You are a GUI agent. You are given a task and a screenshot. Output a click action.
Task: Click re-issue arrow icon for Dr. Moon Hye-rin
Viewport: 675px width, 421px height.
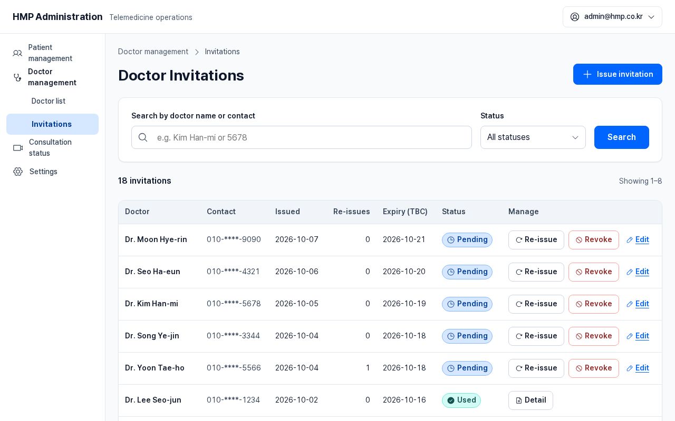click(x=519, y=240)
